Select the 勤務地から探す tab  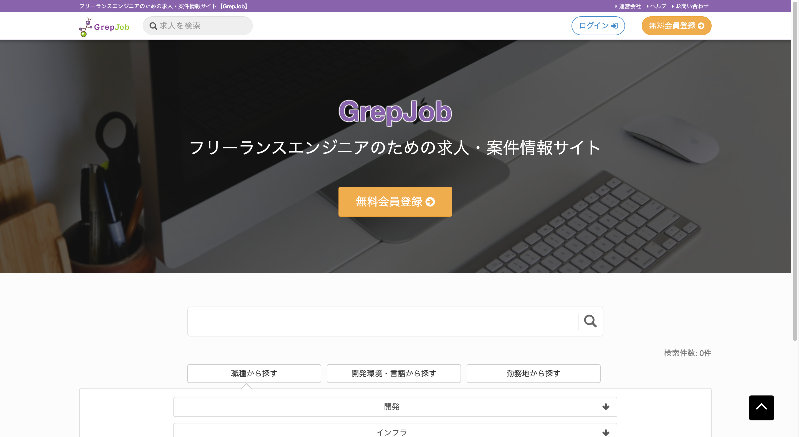point(533,374)
